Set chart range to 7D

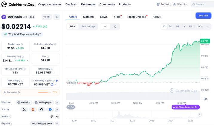170,26
